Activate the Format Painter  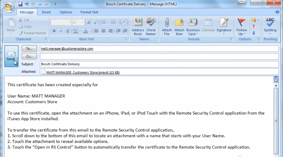tap(32, 33)
